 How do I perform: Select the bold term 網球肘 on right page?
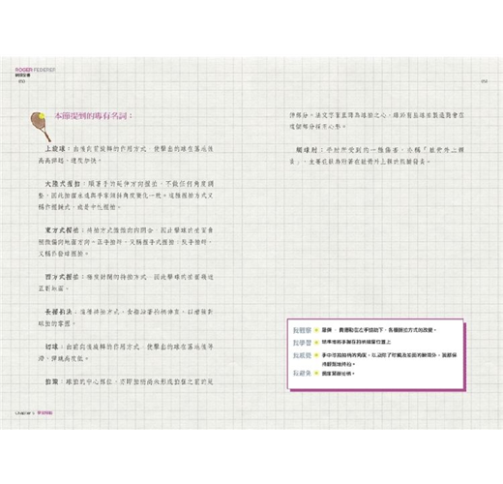click(x=307, y=150)
